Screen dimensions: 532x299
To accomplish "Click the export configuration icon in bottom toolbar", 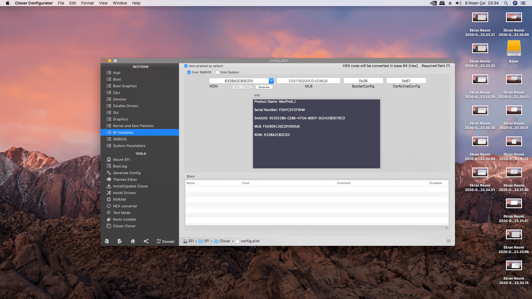I will tap(120, 241).
